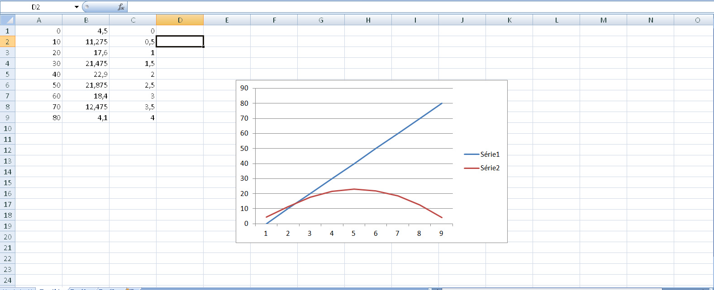The image size is (714, 290).
Task: Click the Insert Function fx icon
Action: tap(121, 7)
